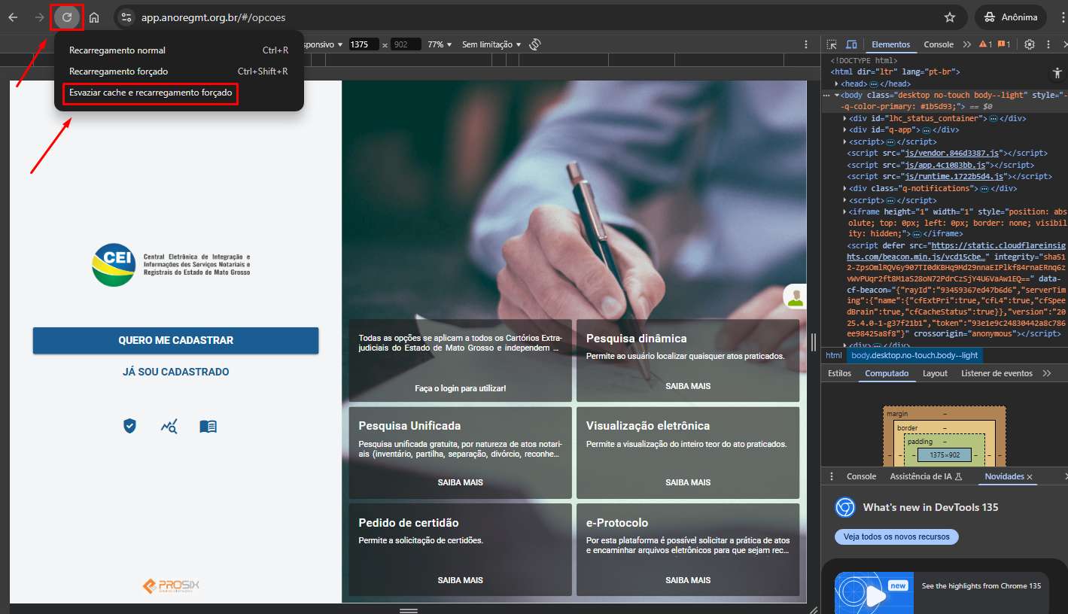
Task: Click SAIBA MAIS under Pesquisa Unificada
Action: point(460,482)
